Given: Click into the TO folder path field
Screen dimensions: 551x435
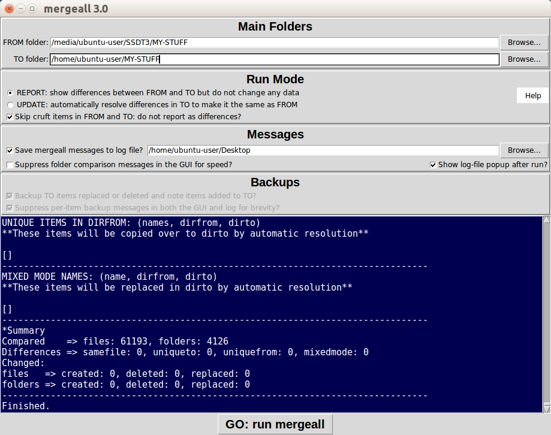Looking at the screenshot, I should coord(275,59).
